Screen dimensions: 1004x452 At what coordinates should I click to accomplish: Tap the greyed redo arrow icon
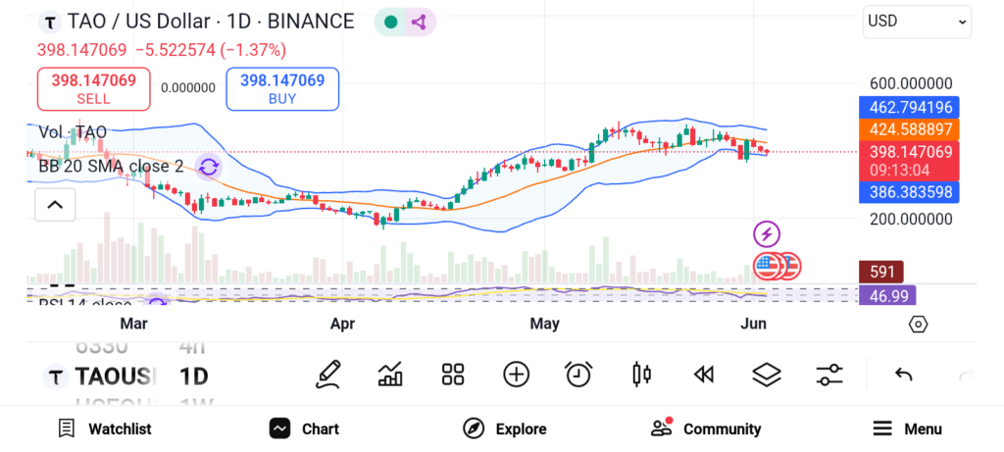click(966, 375)
